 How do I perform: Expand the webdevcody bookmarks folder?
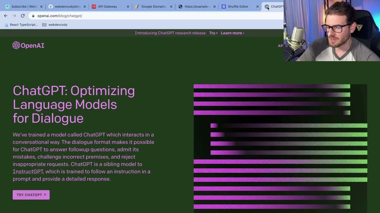pyautogui.click(x=55, y=25)
